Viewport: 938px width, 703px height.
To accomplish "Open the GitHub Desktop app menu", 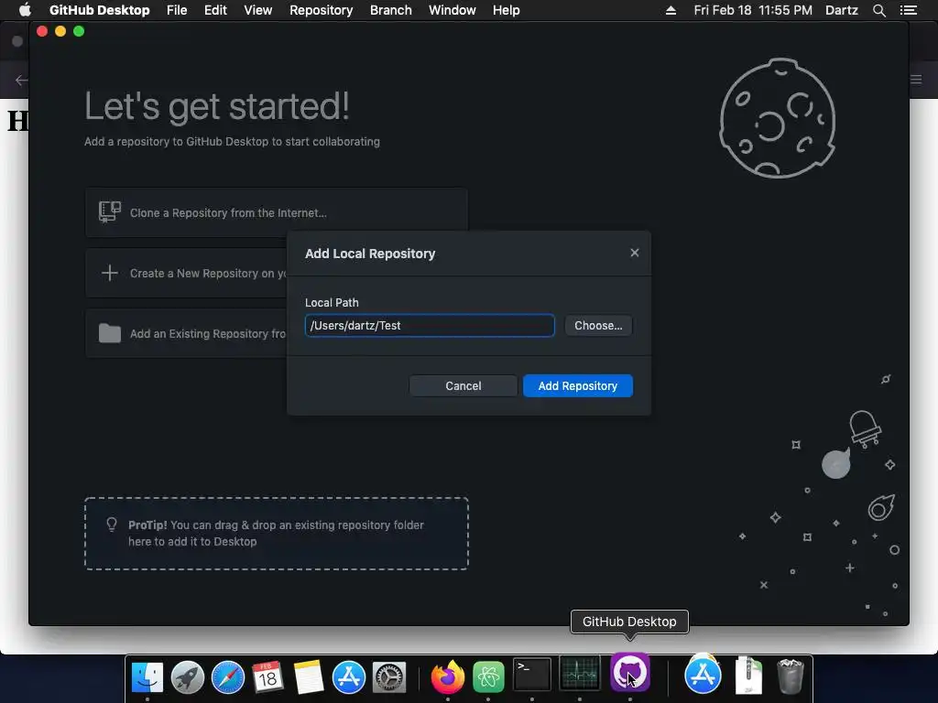I will point(99,10).
